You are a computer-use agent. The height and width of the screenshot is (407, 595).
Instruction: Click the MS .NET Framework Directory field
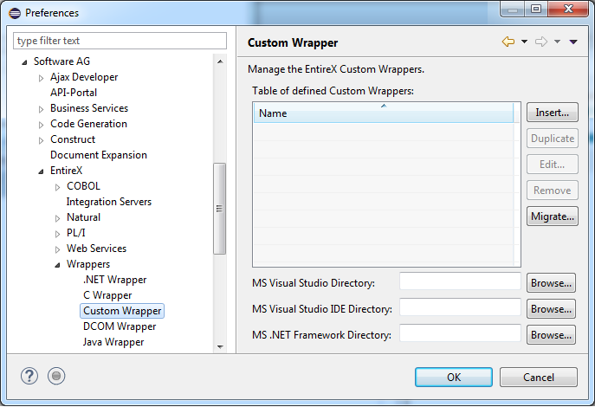460,333
